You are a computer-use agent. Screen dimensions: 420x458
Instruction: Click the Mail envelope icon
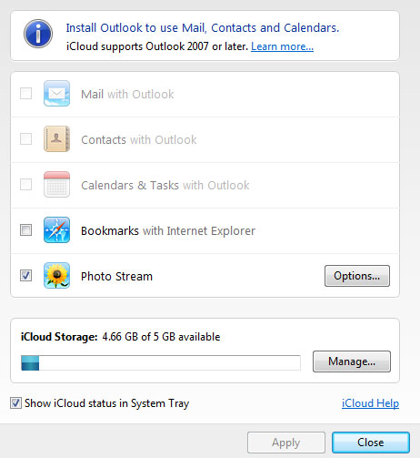pos(56,94)
